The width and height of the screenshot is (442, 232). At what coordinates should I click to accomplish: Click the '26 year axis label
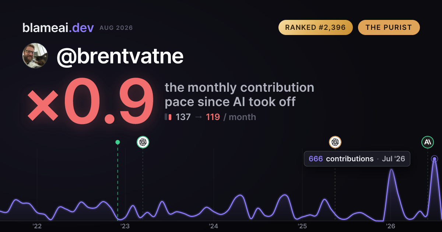[x=390, y=226]
